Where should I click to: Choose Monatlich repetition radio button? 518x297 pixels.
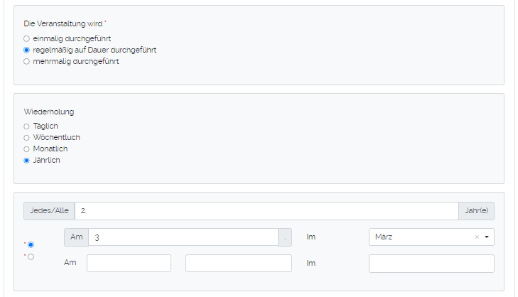26,149
